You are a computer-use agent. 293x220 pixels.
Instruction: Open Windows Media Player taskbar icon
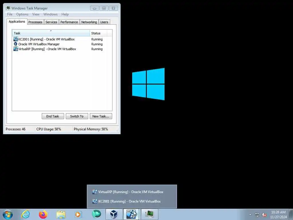pos(78,214)
